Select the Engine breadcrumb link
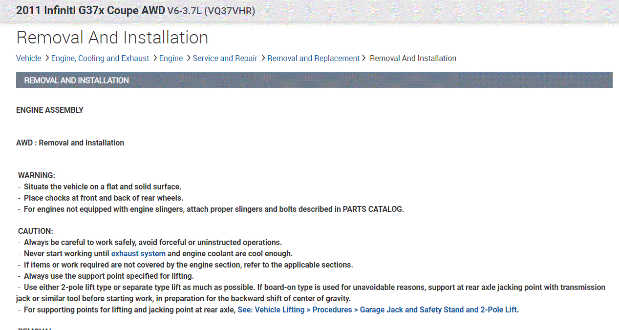This screenshot has width=619, height=330. click(x=171, y=58)
